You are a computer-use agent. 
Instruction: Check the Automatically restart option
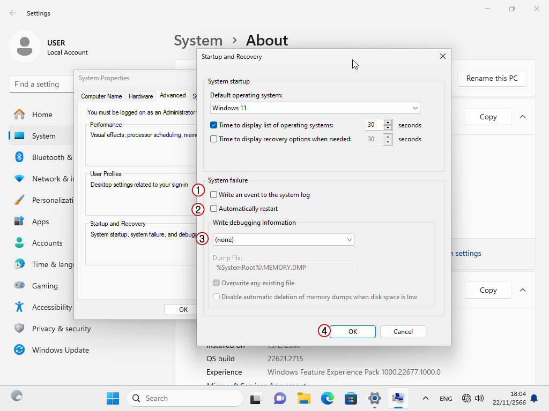tap(214, 209)
